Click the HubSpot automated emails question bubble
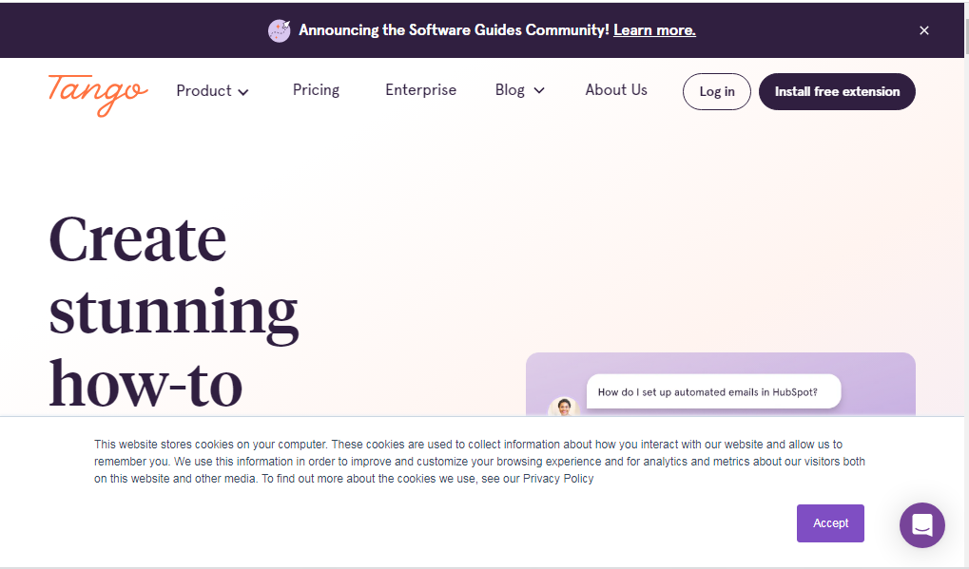The image size is (969, 569). [x=713, y=391]
